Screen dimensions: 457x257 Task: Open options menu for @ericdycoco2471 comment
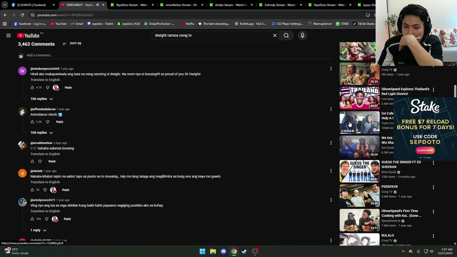click(x=331, y=200)
